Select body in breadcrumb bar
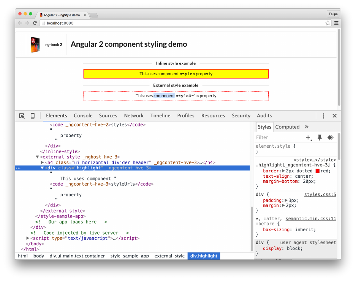The height and width of the screenshot is (281, 356). 39,256
